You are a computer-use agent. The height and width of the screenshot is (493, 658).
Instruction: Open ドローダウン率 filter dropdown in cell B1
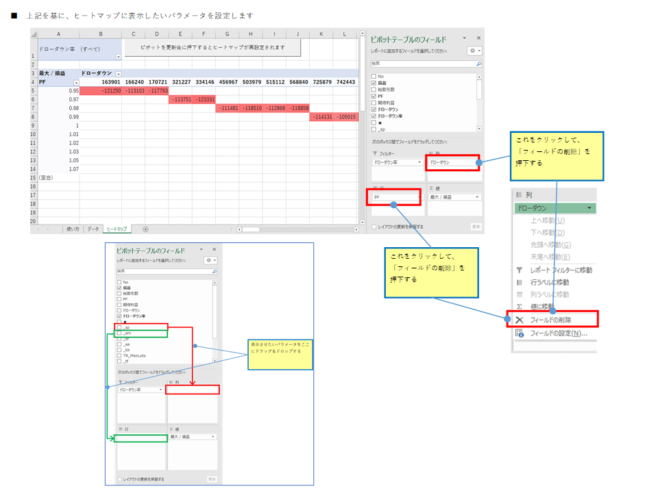tap(119, 57)
